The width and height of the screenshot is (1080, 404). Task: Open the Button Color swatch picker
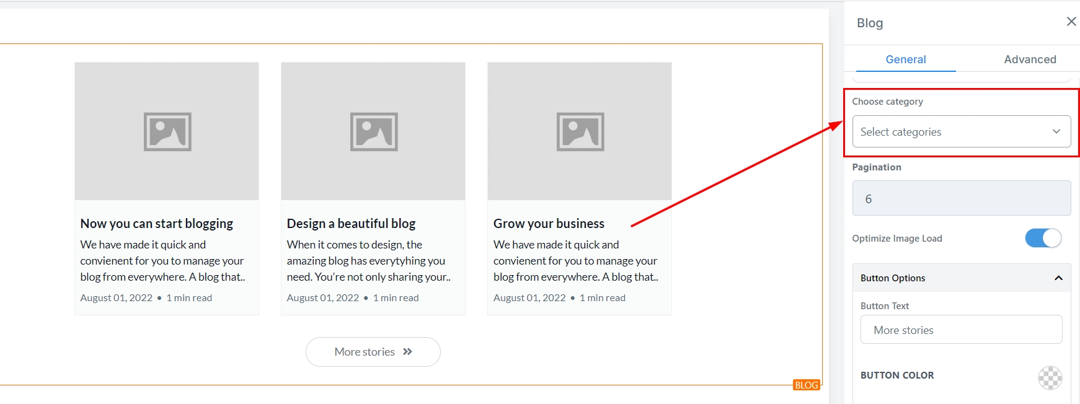click(1050, 377)
